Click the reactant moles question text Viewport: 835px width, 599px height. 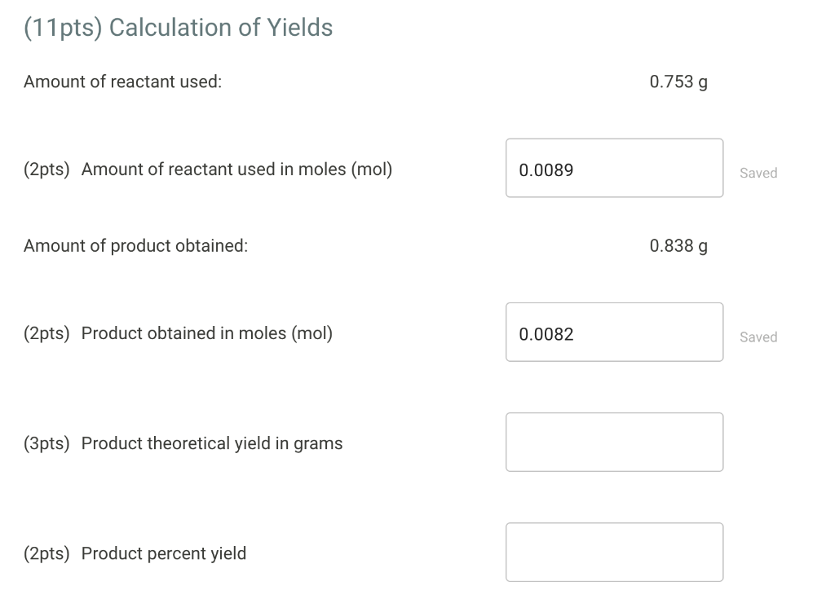(x=236, y=169)
